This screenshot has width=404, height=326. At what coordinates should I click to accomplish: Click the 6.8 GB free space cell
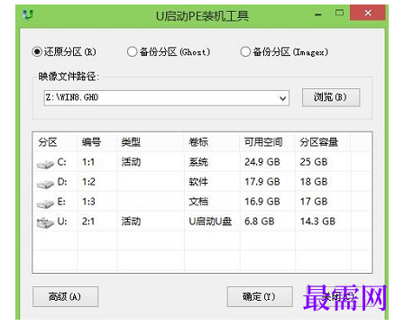[x=260, y=222]
